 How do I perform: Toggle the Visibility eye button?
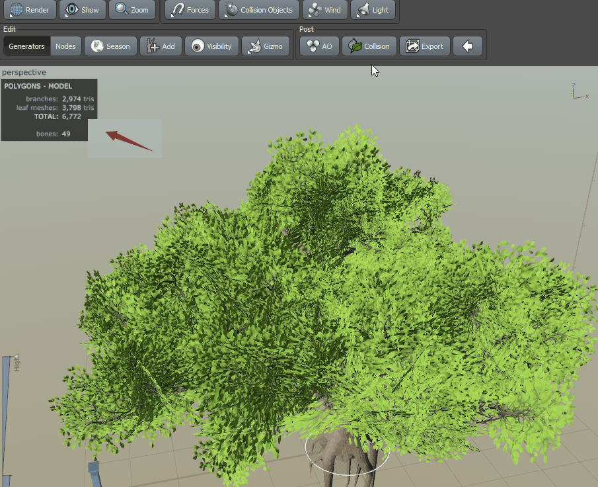(211, 46)
